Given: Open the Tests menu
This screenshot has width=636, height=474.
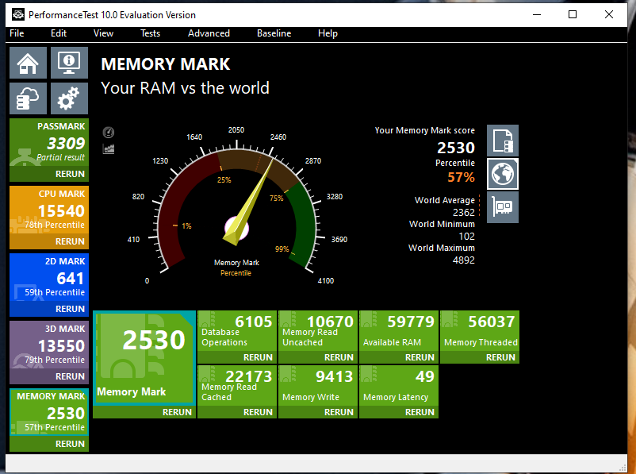Looking at the screenshot, I should [150, 33].
